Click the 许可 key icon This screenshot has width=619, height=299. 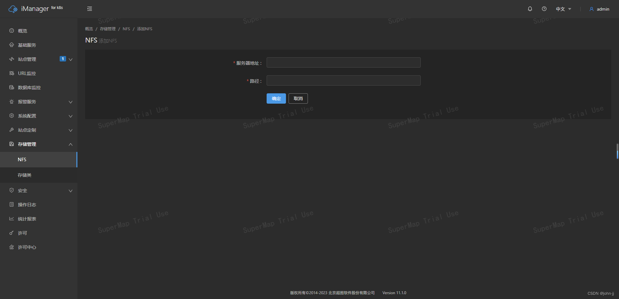pyautogui.click(x=12, y=233)
